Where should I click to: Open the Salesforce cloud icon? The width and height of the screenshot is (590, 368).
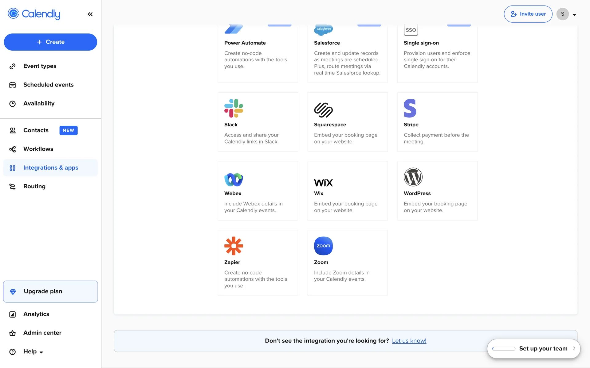pos(323,30)
